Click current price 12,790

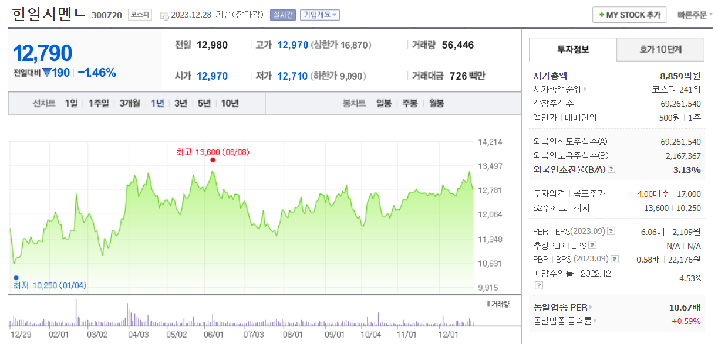click(x=42, y=53)
